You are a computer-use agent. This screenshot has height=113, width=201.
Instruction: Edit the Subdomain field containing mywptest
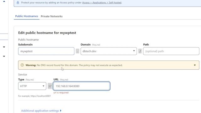[x=46, y=51]
